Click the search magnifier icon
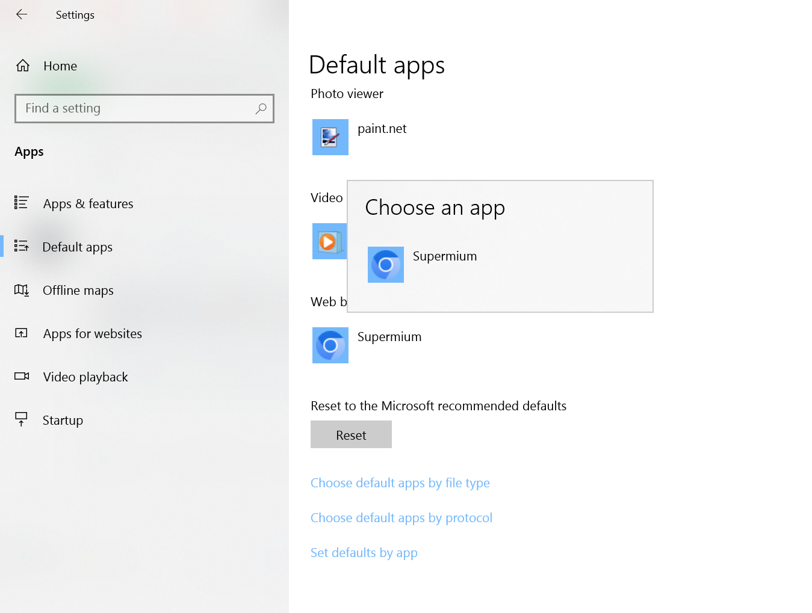812x613 pixels. click(261, 108)
